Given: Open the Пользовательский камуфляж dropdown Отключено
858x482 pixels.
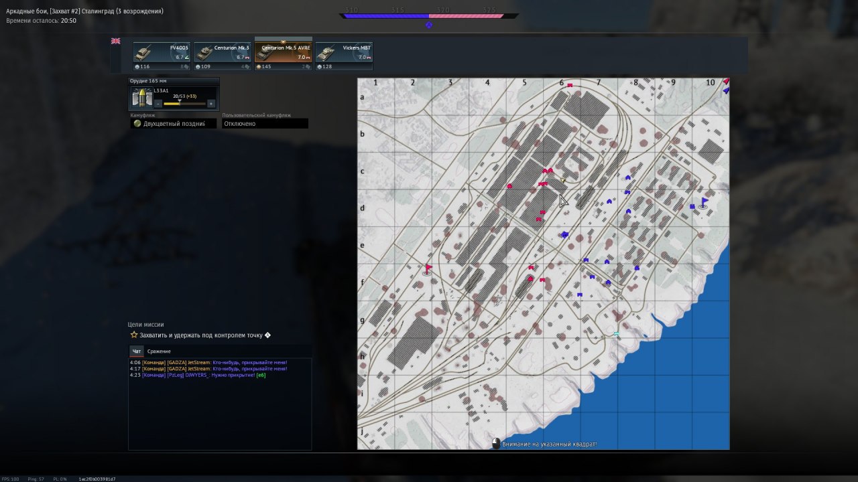Looking at the screenshot, I should [x=265, y=124].
